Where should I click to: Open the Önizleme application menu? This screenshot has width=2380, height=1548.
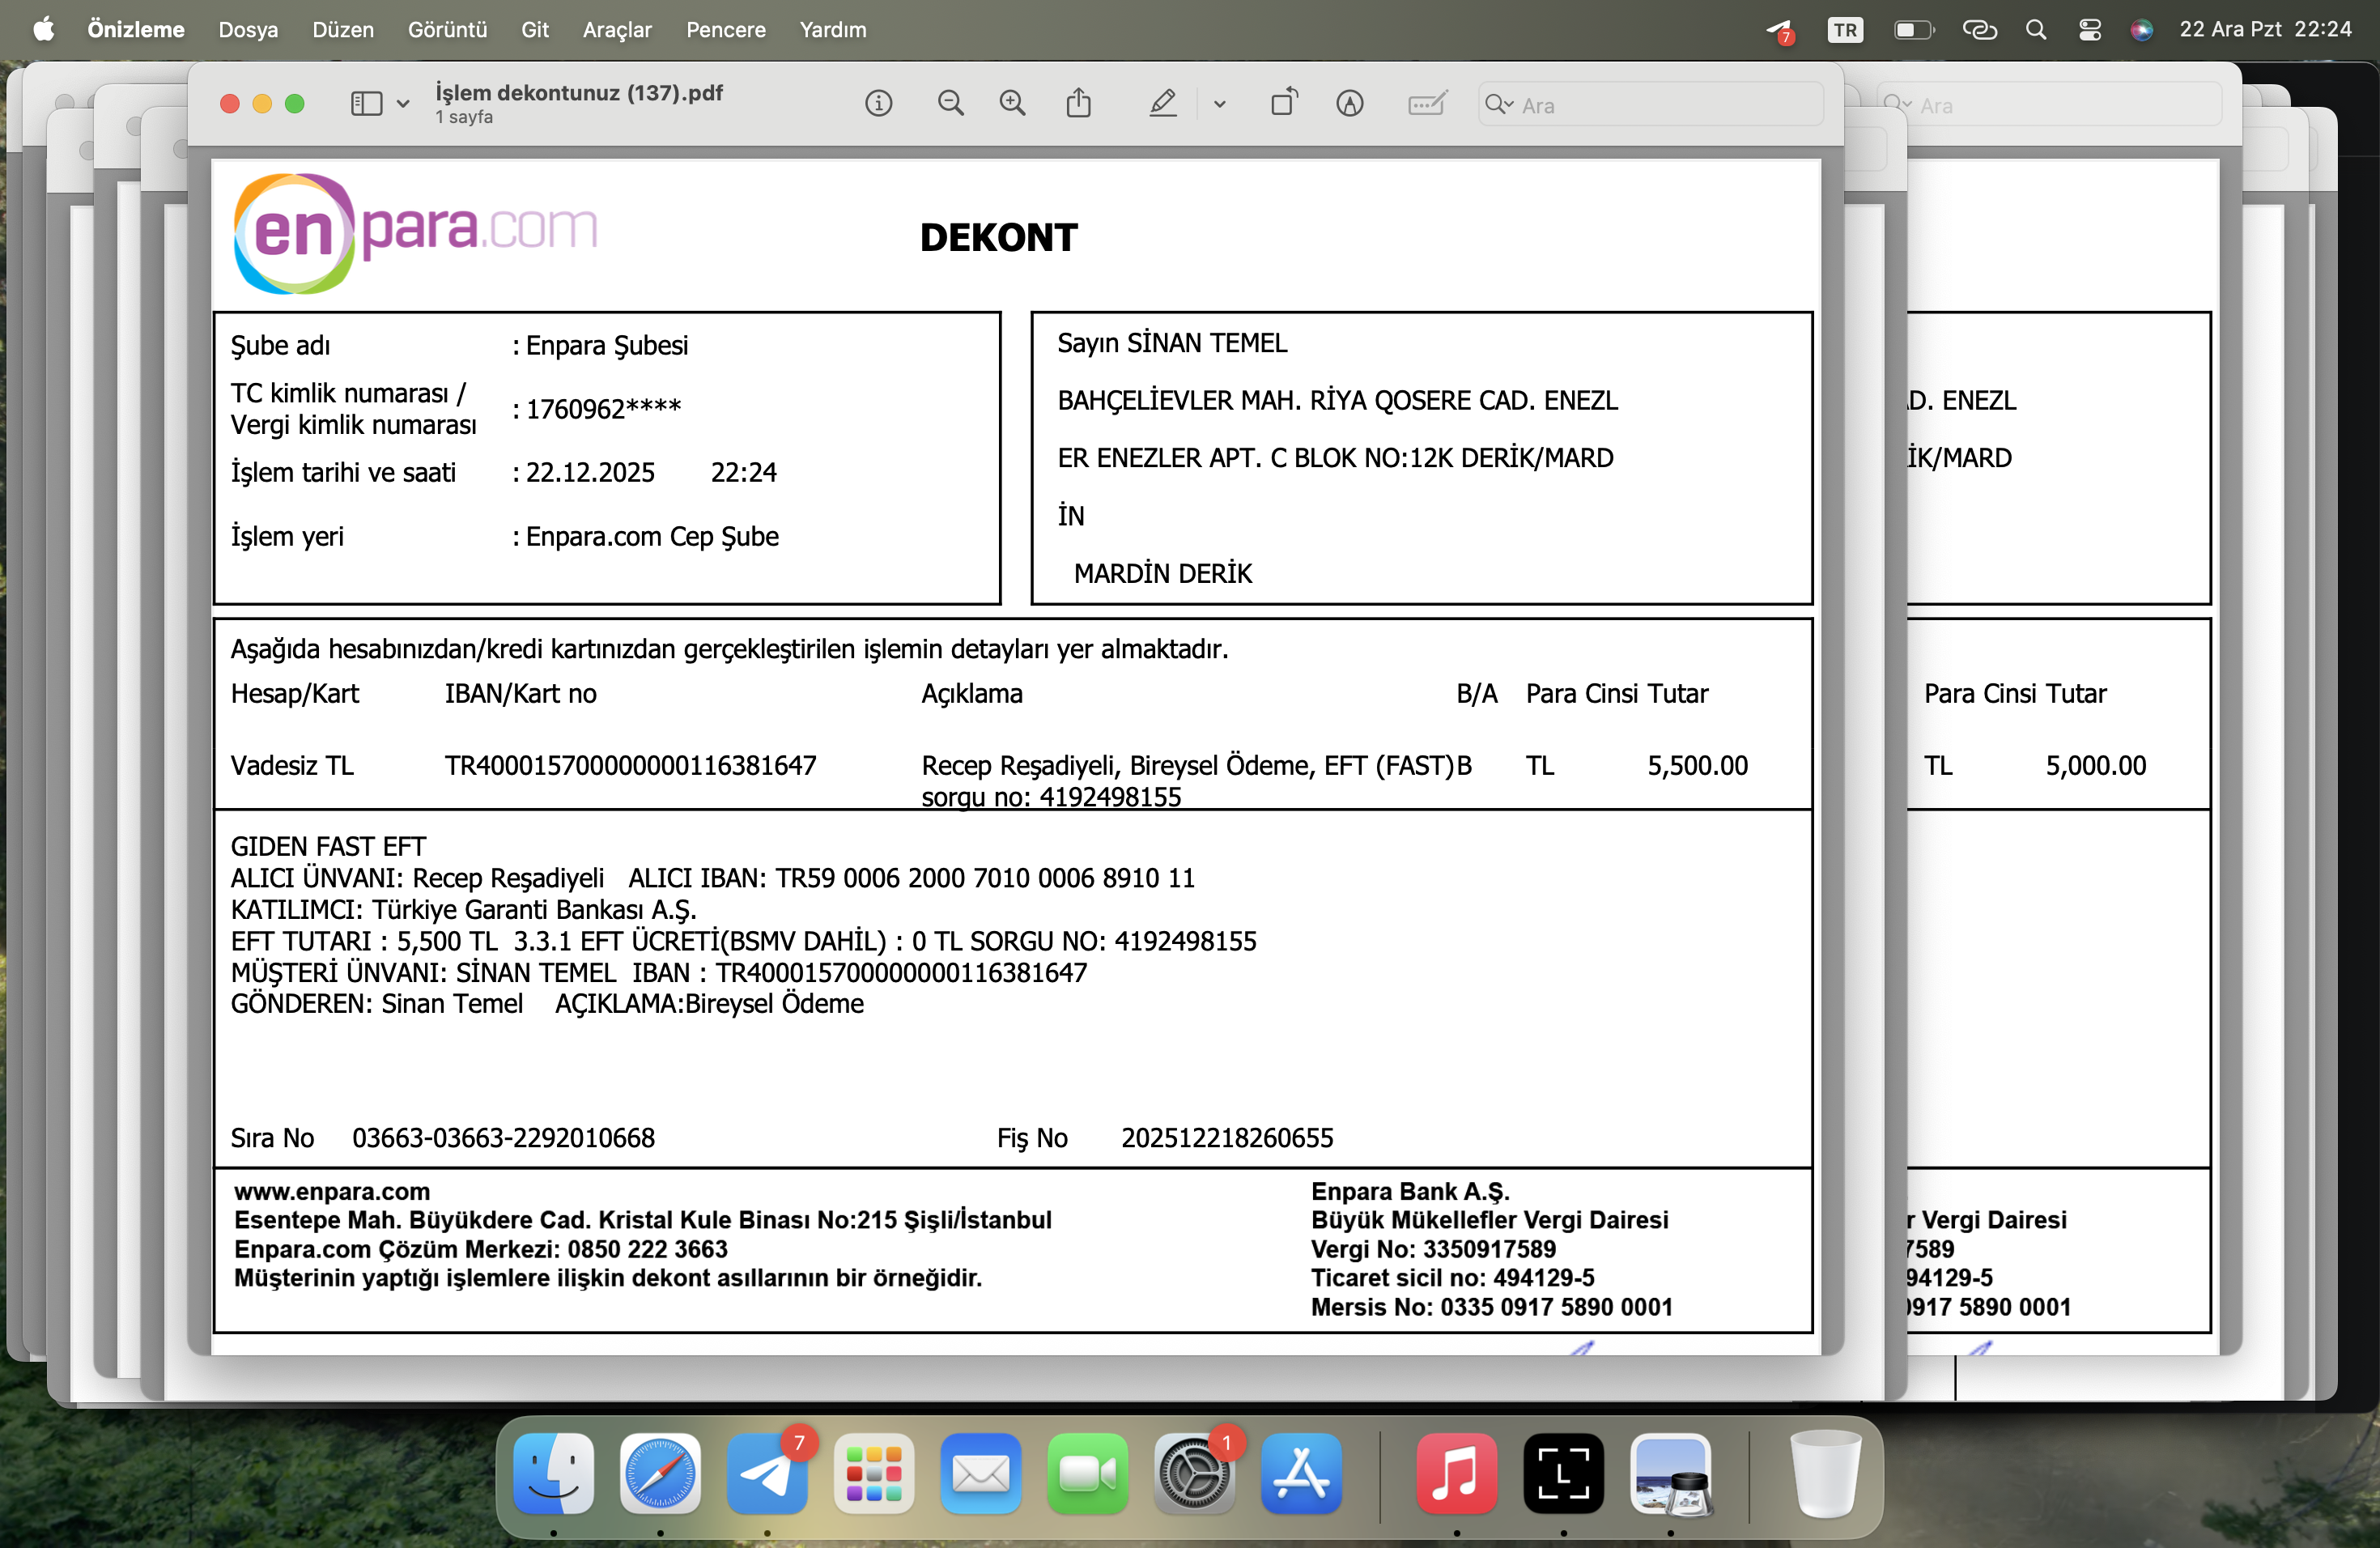click(x=136, y=29)
